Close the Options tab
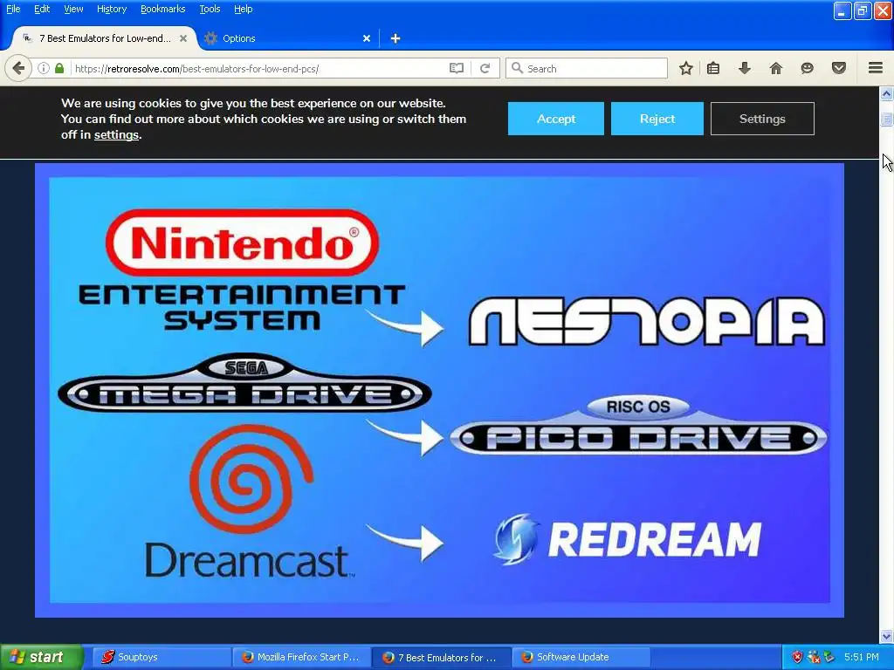The width and height of the screenshot is (894, 670). (x=367, y=38)
